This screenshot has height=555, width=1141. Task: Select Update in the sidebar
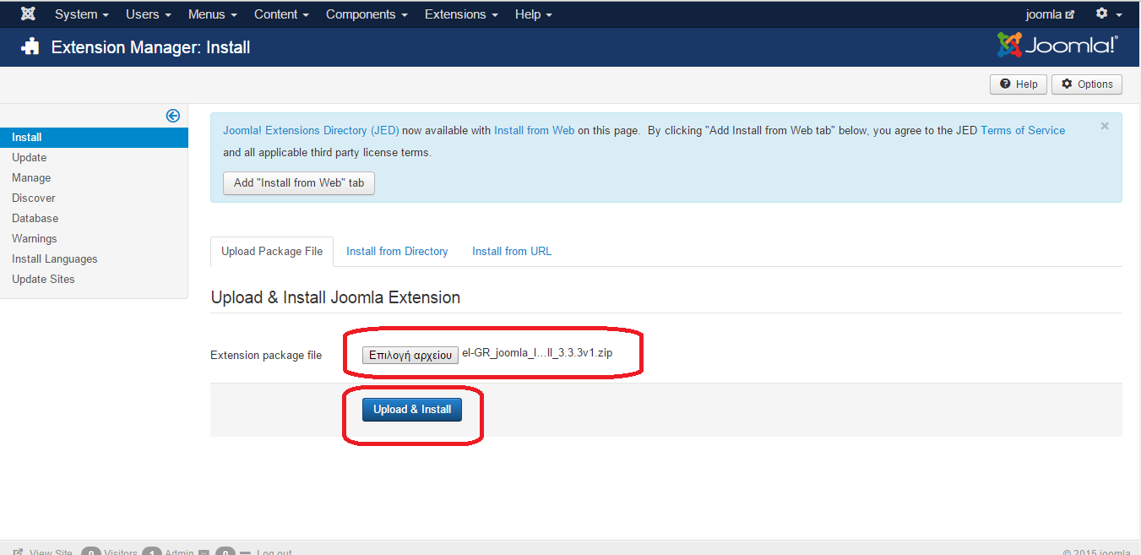[94, 158]
